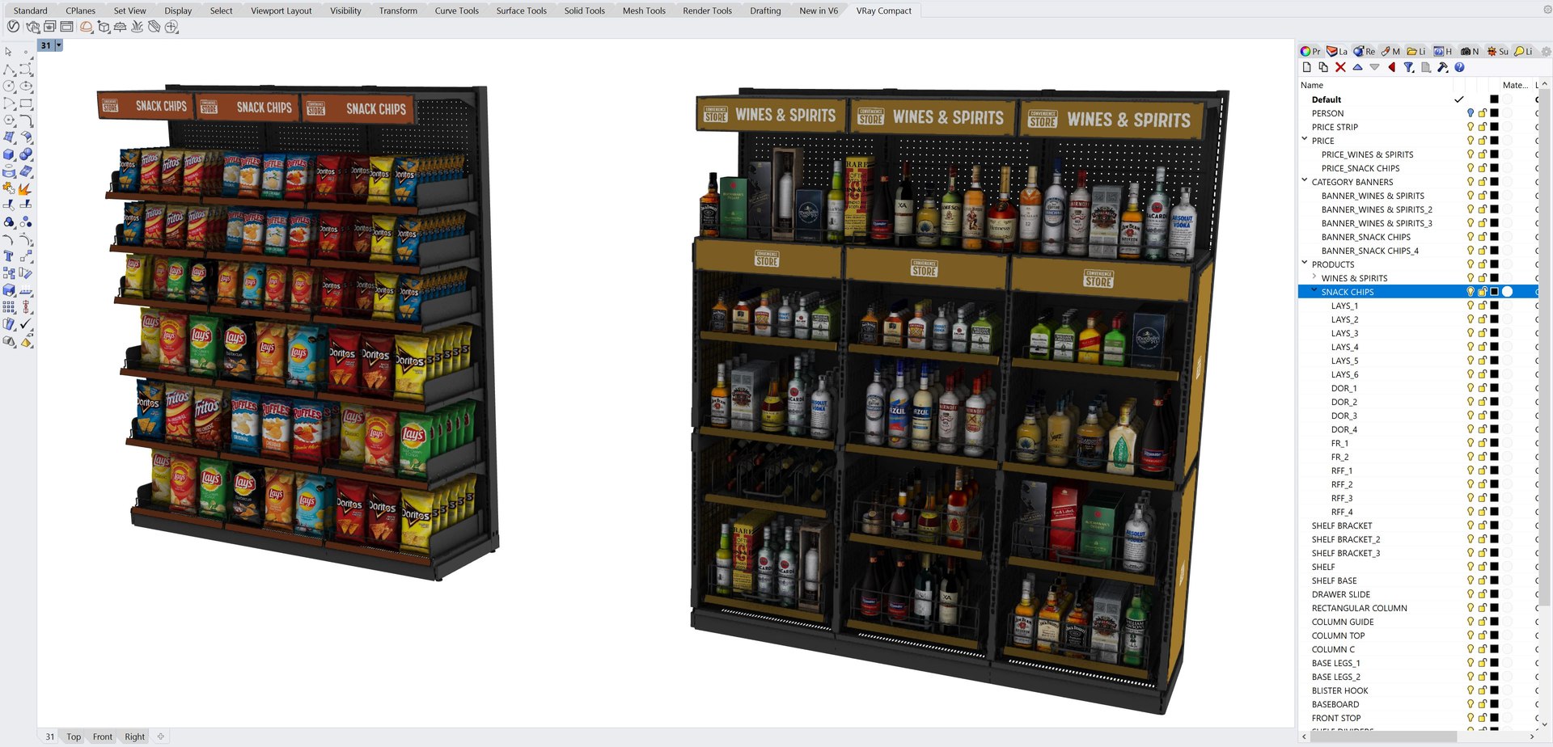Click the layer list scroll-down arrow
This screenshot has width=1553, height=747.
pyautogui.click(x=1545, y=724)
